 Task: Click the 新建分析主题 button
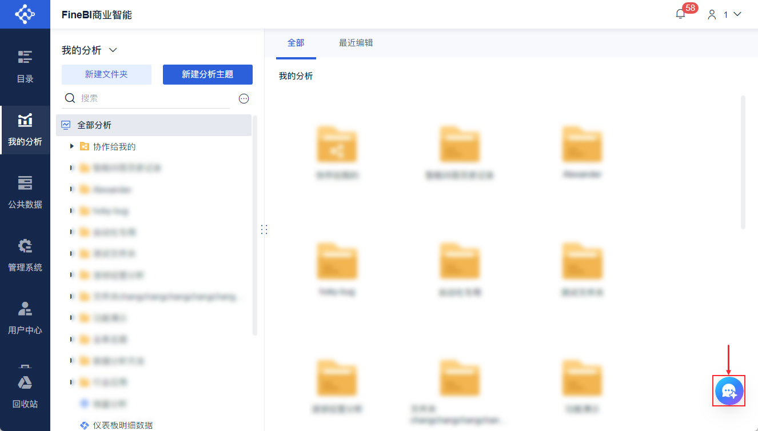click(208, 74)
